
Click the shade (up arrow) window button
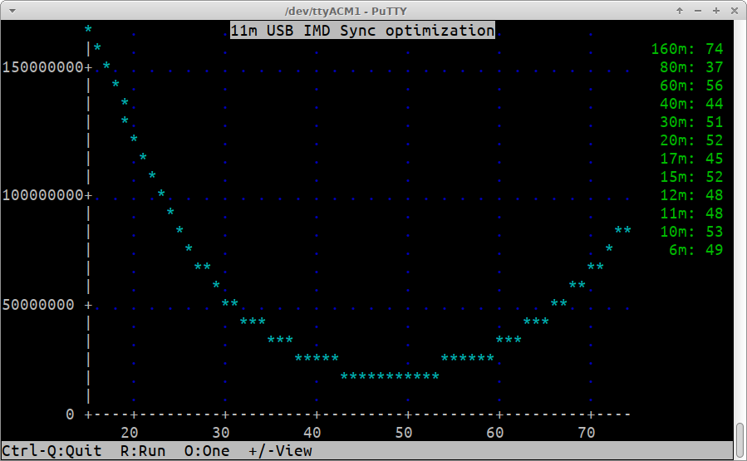pyautogui.click(x=680, y=10)
